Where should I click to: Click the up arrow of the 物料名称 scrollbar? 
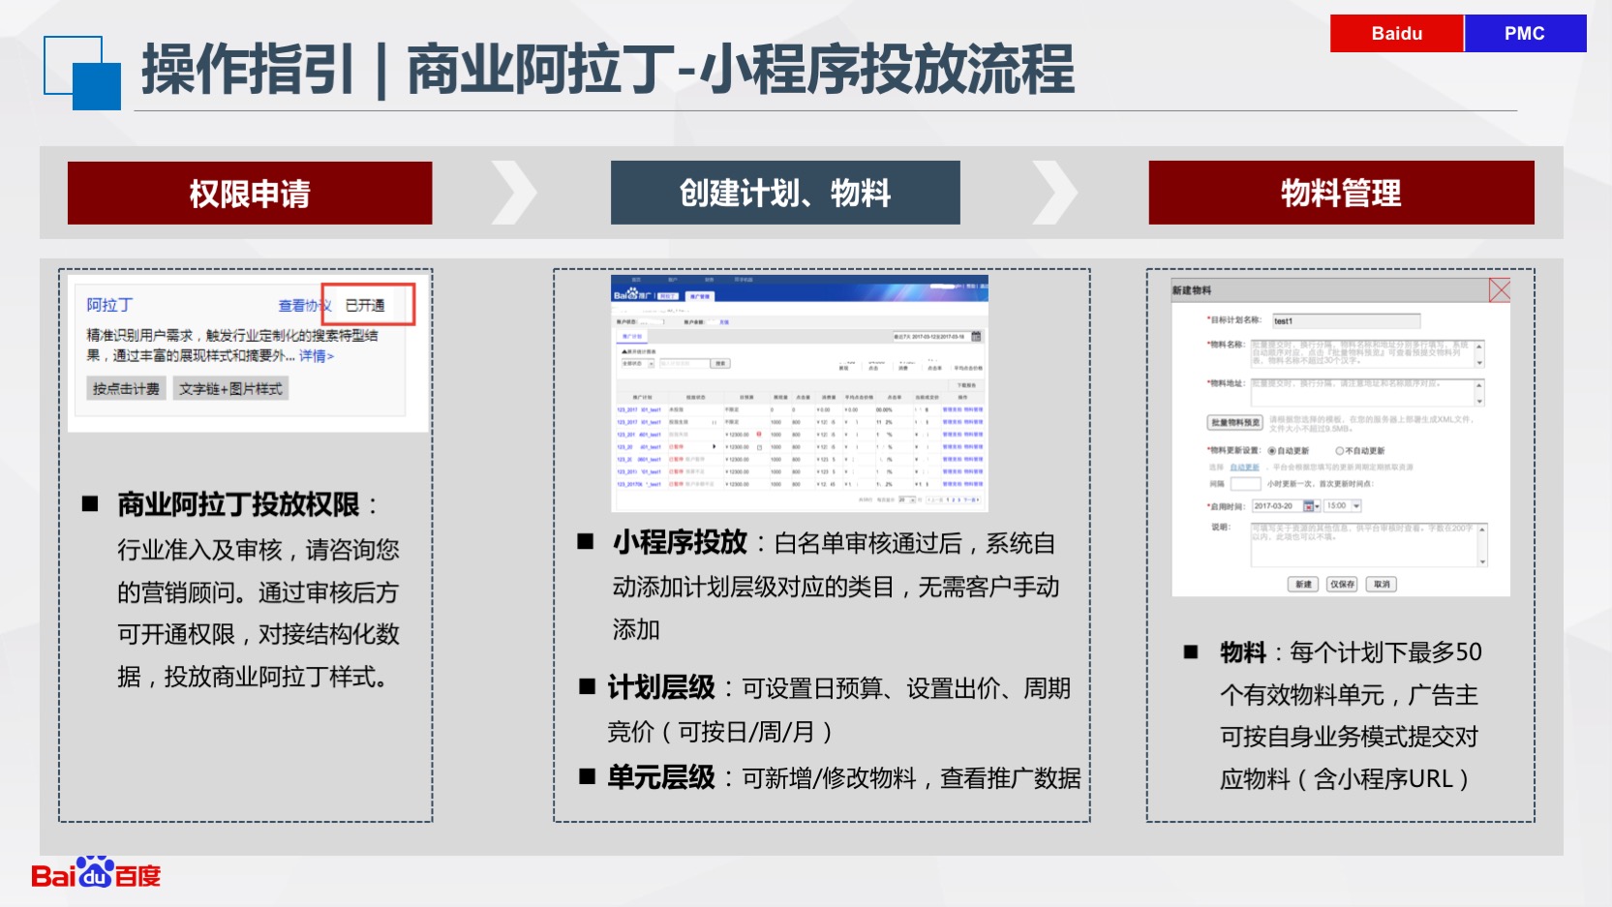(1479, 346)
